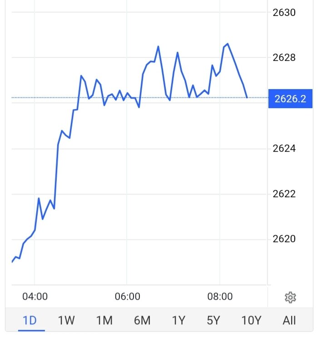Click the 06:00 time axis label
Viewport: 322px width, 338px height.
(x=128, y=297)
